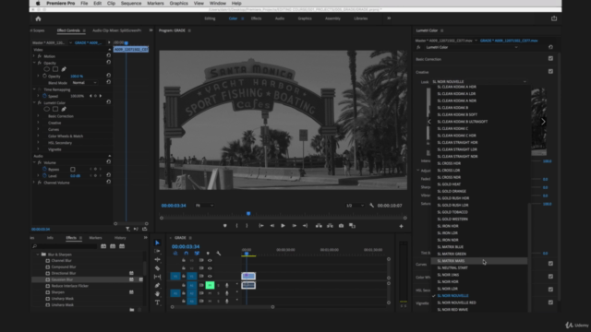Go to In point in Program monitor
The image size is (591, 332).
260,226
